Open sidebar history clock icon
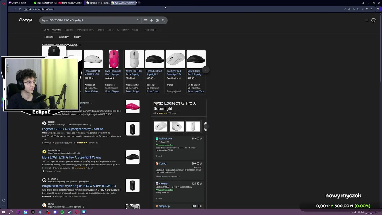 pyautogui.click(x=4, y=201)
